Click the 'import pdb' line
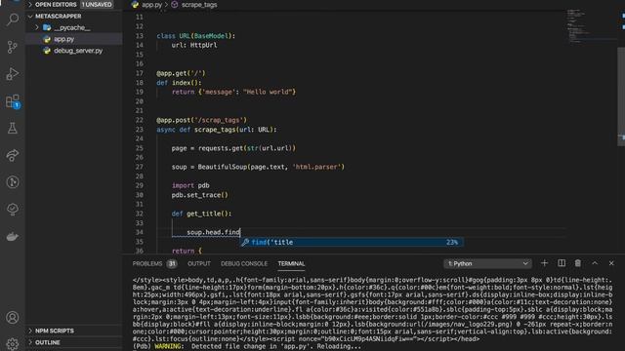625x351 pixels. pyautogui.click(x=190, y=185)
